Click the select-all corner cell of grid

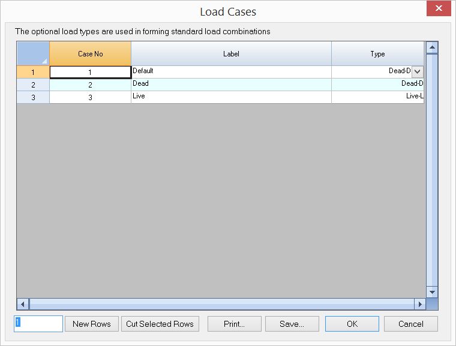pyautogui.click(x=33, y=54)
